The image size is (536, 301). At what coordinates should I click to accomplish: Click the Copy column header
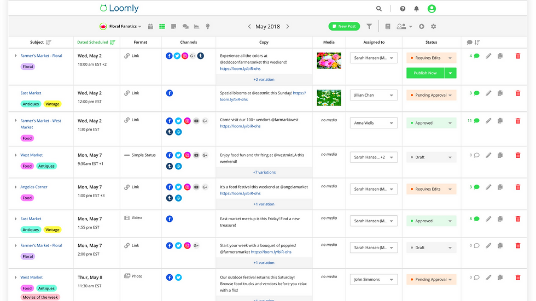tap(264, 42)
